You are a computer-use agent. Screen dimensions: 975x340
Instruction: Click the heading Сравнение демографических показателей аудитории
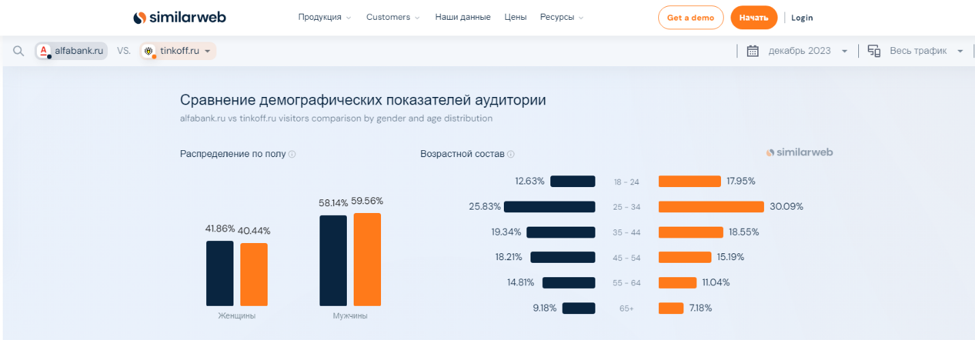363,100
